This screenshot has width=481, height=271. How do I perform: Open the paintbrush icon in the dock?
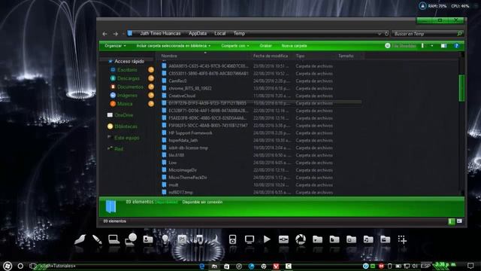tap(97, 239)
